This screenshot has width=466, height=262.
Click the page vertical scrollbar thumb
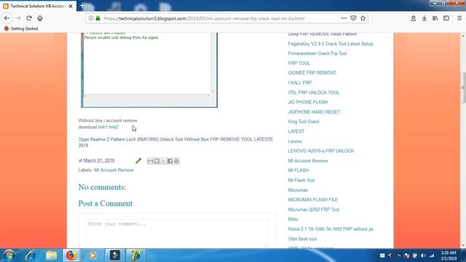(463, 87)
